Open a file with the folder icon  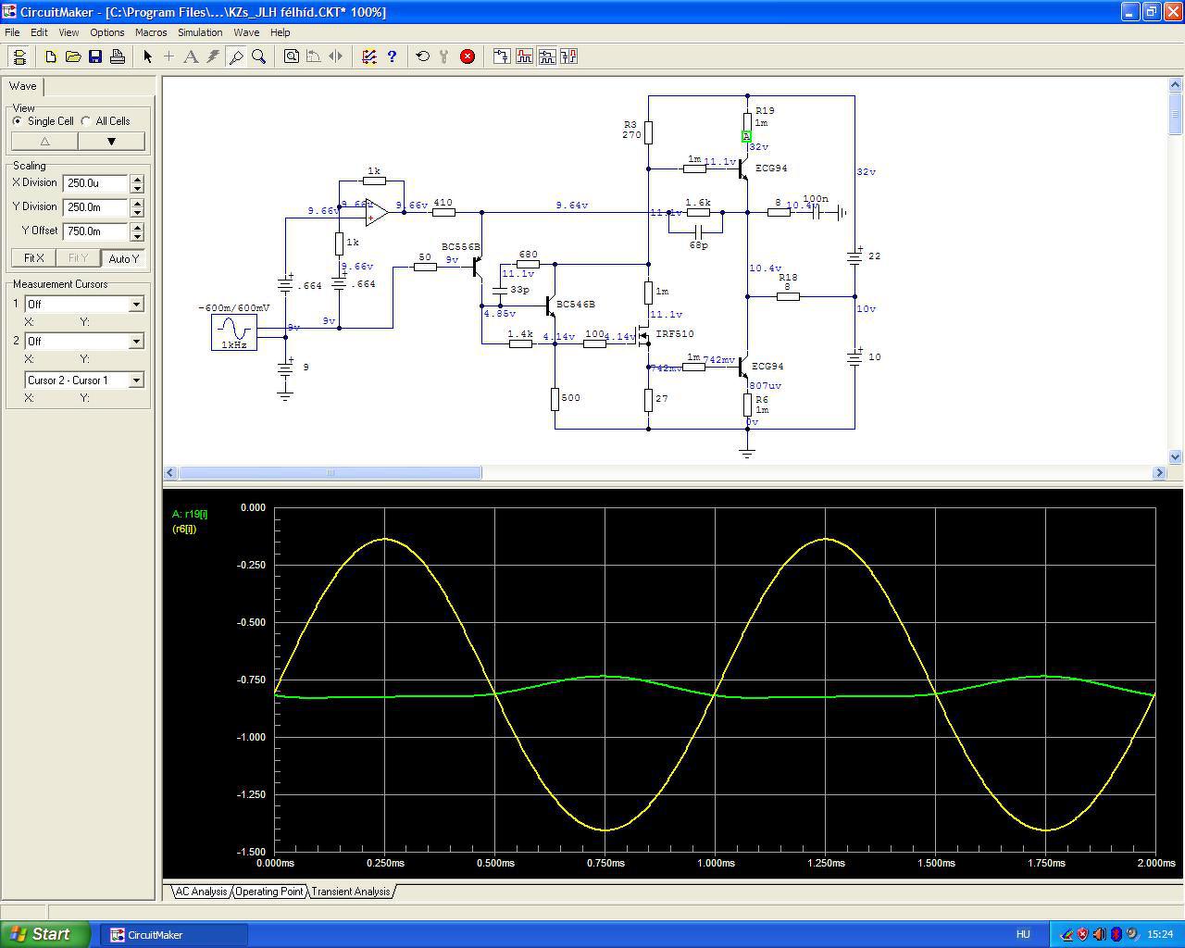tap(73, 56)
